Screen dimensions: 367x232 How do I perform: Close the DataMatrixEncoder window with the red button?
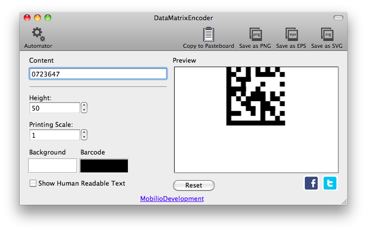[x=27, y=18]
